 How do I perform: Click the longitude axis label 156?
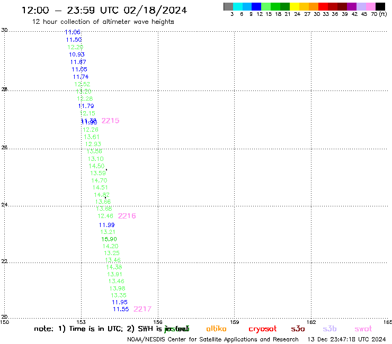click(158, 322)
